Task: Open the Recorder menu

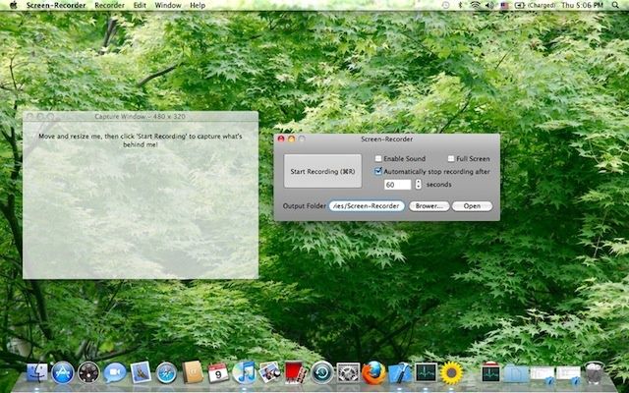Action: pyautogui.click(x=109, y=5)
